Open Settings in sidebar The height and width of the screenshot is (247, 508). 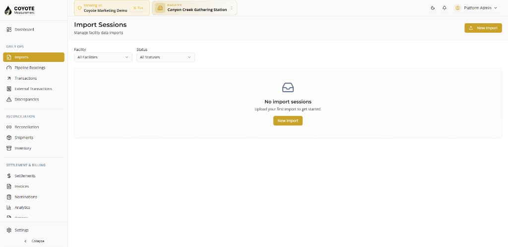34,230
